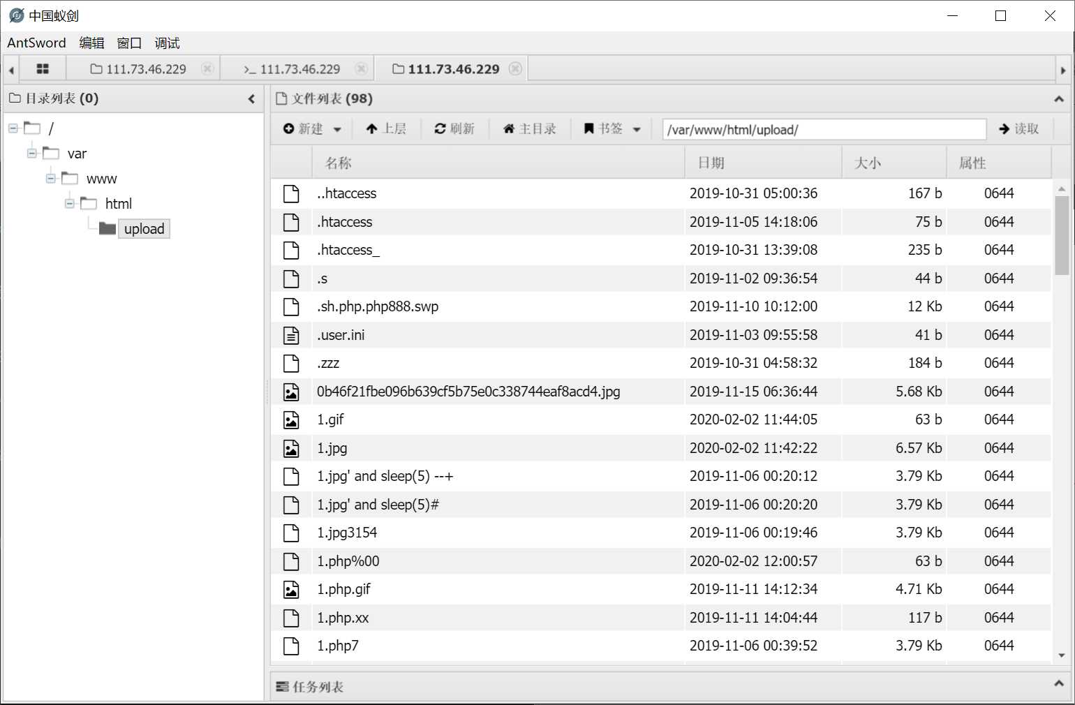
Task: Click the file icon of .htaccess_
Action: 291,250
